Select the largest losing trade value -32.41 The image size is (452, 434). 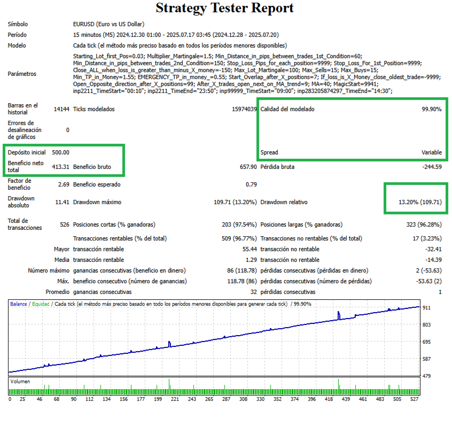433,249
